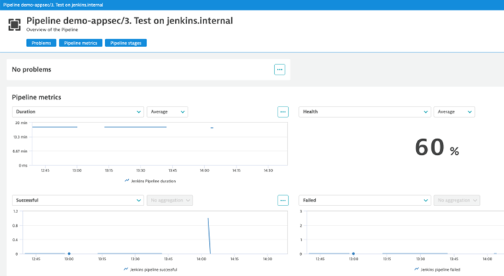Open the No problems card options menu
The width and height of the screenshot is (504, 276).
(280, 69)
